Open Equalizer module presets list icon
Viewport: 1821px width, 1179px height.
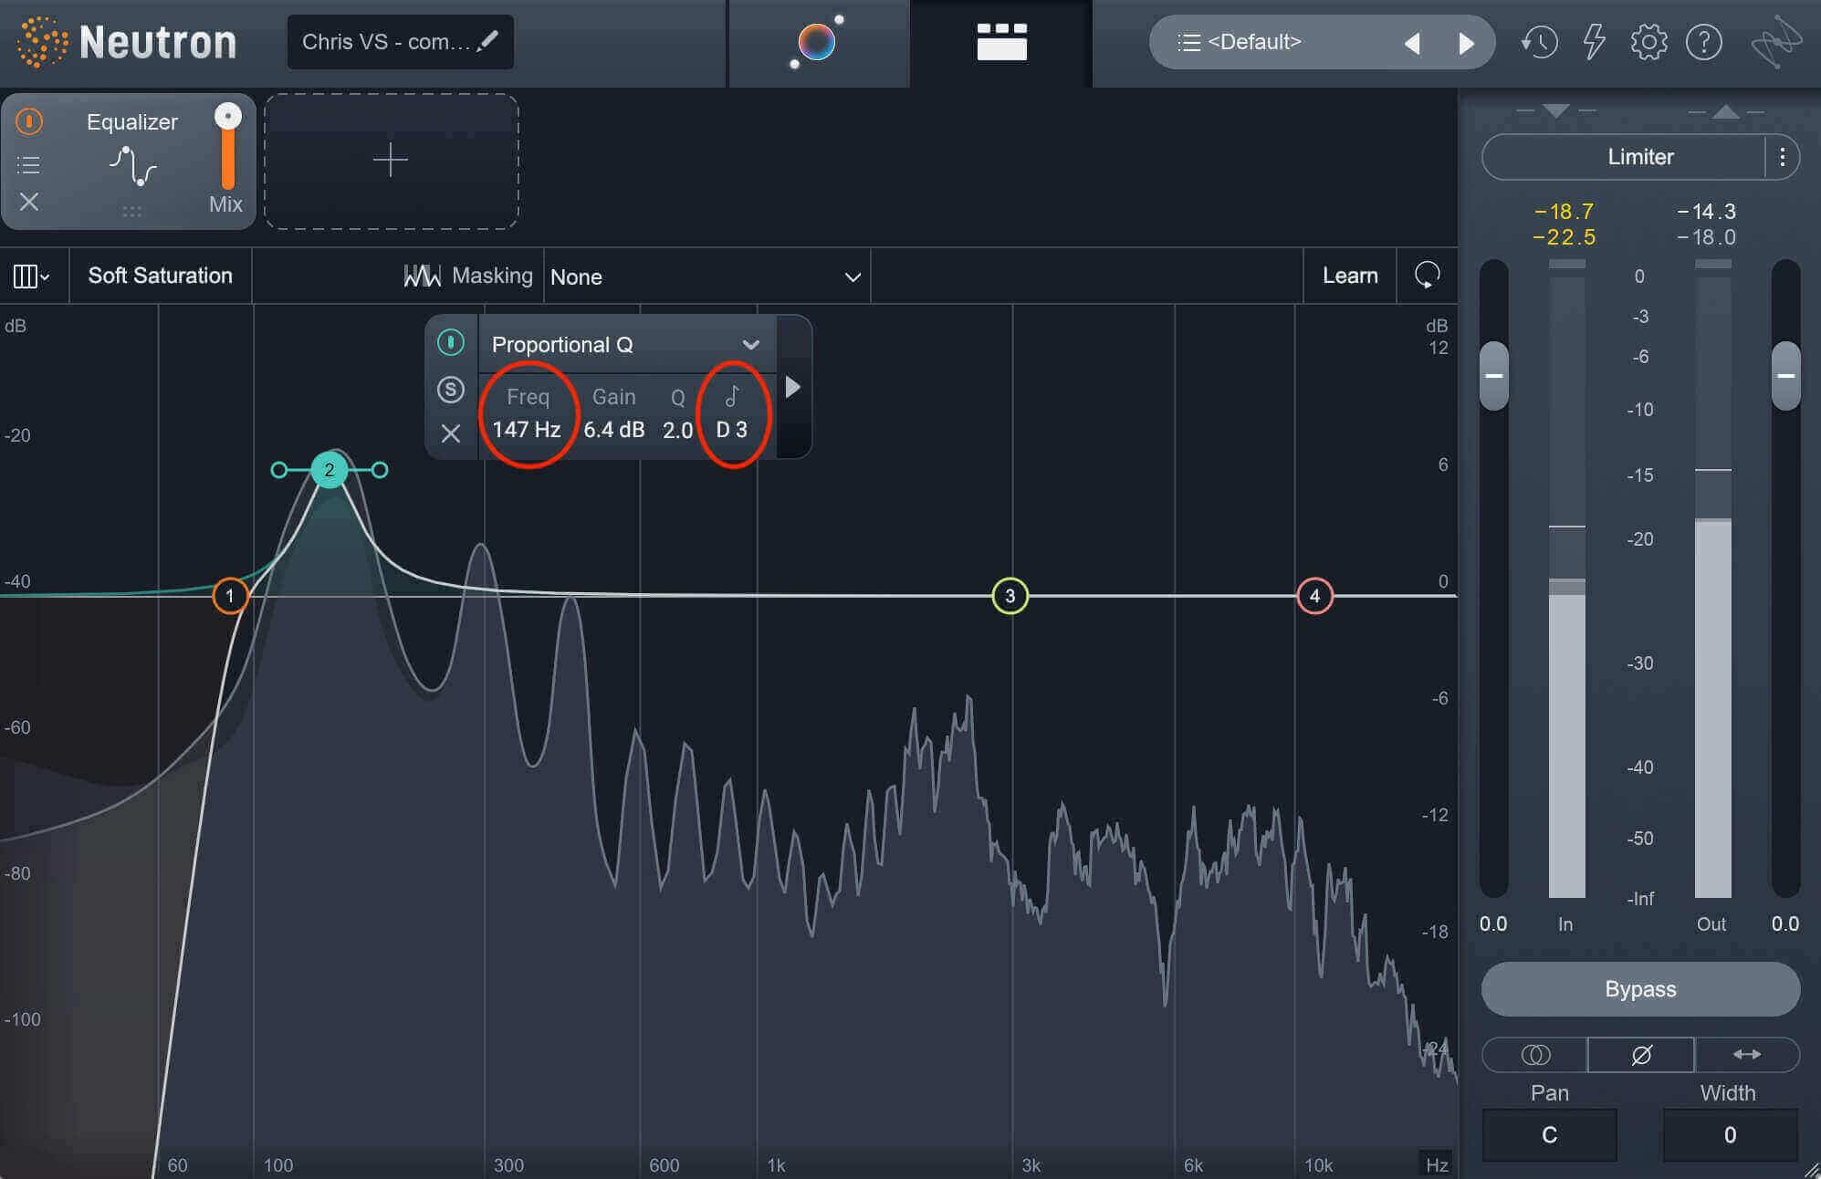pos(29,165)
